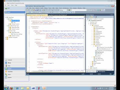The image size is (120, 90).
Task: Select the Simple.xml file in Solution Explorer
Action: click(99, 54)
